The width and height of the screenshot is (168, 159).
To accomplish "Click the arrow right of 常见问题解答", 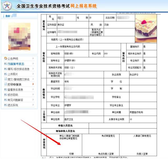I will tap(33, 99).
